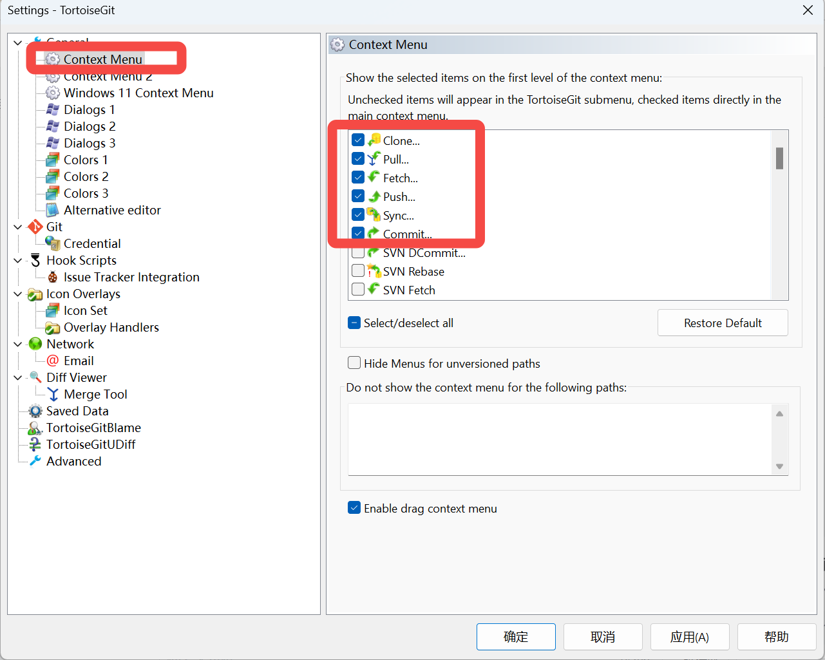Check the SVN DCommit... checkbox
Viewport: 825px width, 660px height.
tap(358, 252)
